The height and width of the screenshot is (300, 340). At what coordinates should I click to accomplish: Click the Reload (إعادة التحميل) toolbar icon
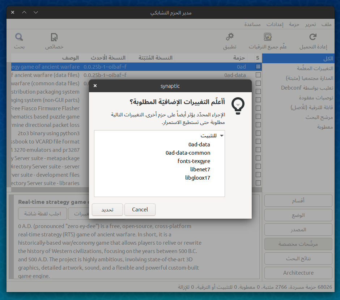click(x=313, y=37)
